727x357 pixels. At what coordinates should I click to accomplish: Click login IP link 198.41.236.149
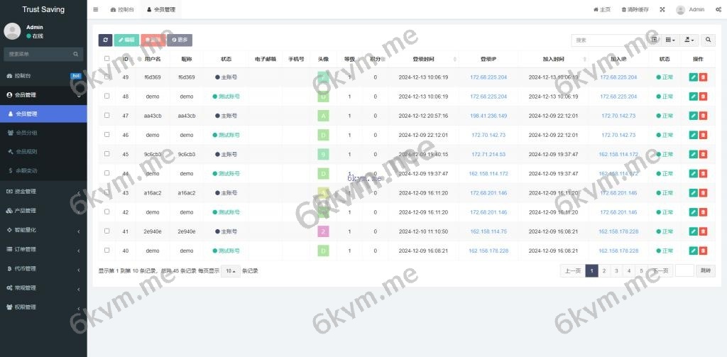488,116
